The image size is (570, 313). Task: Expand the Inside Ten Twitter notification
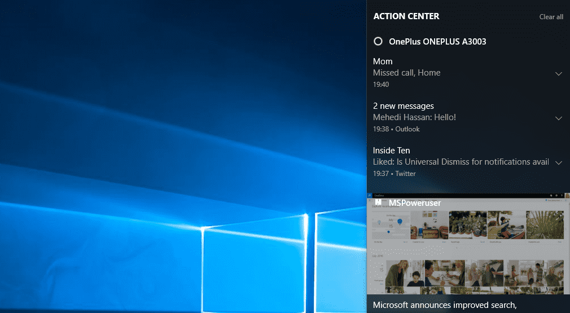(x=558, y=162)
